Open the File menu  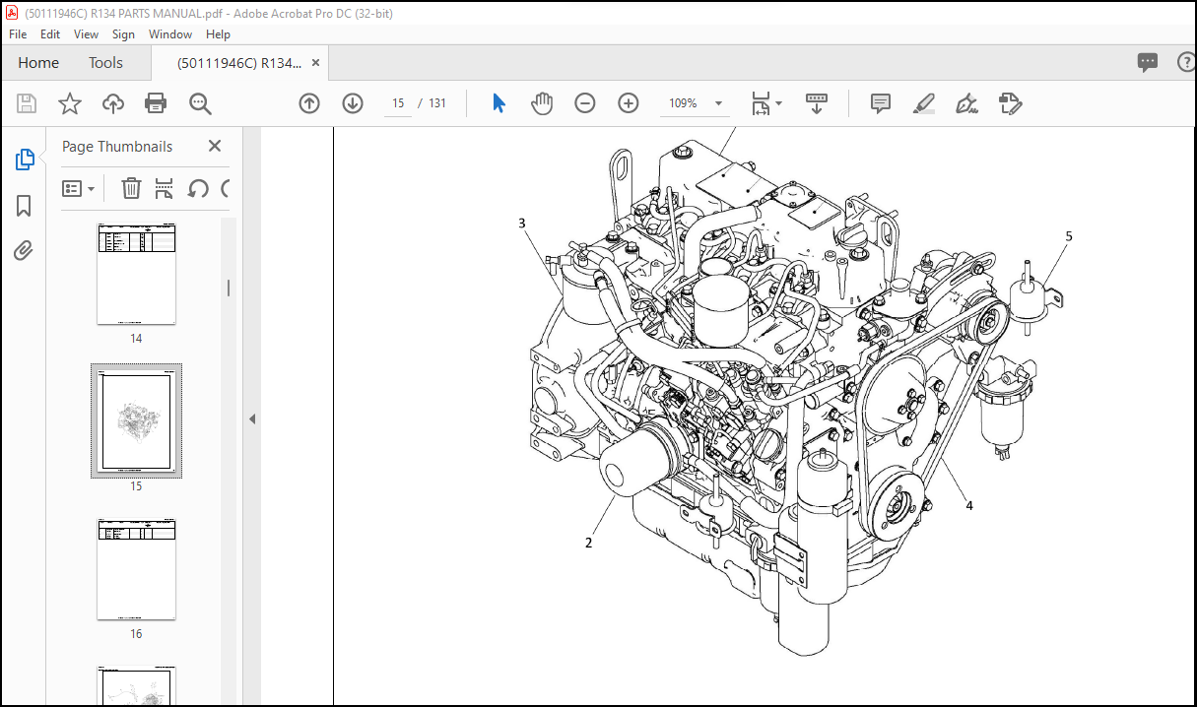click(18, 33)
